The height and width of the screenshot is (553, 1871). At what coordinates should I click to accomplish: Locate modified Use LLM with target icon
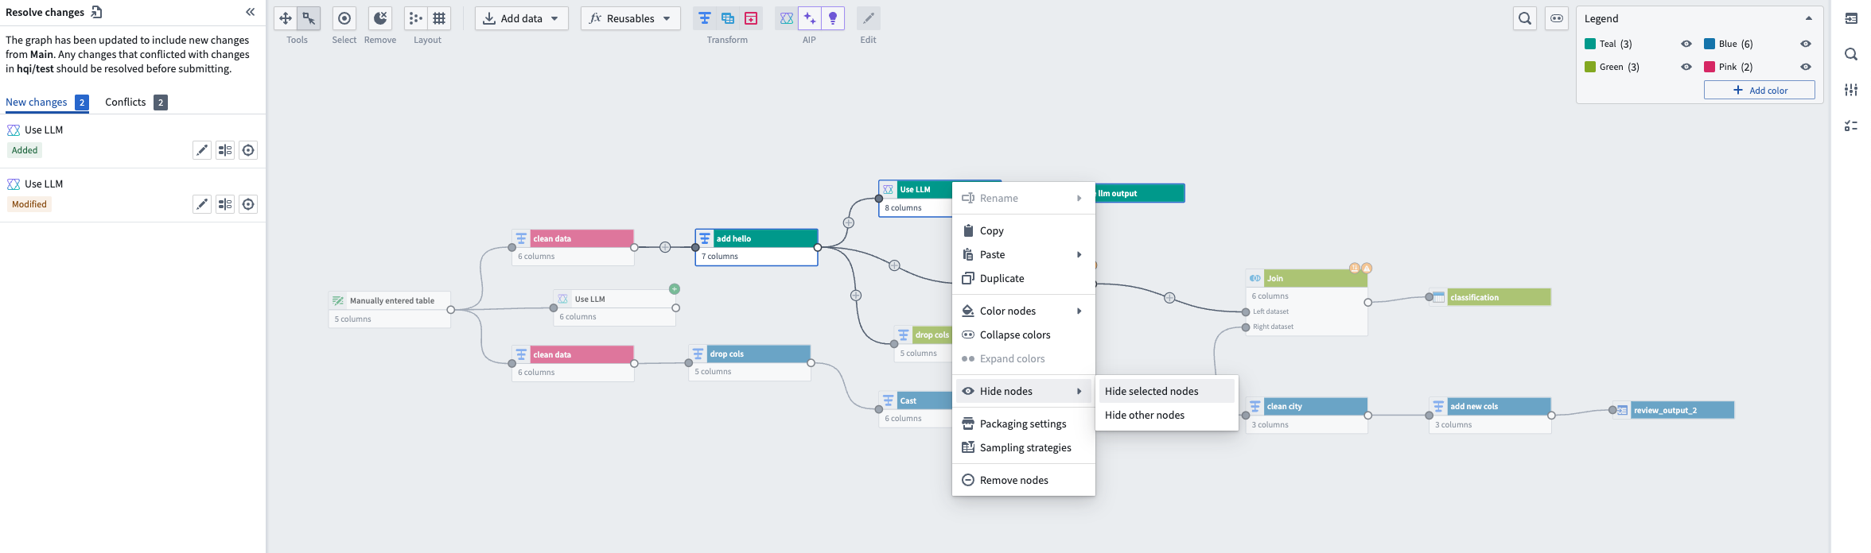[x=248, y=204]
